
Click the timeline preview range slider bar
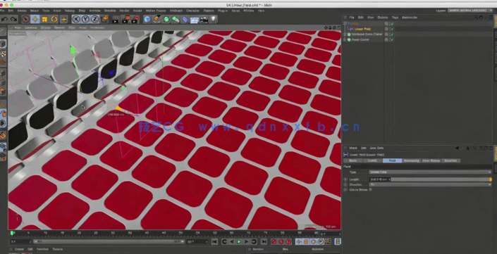[x=109, y=241]
